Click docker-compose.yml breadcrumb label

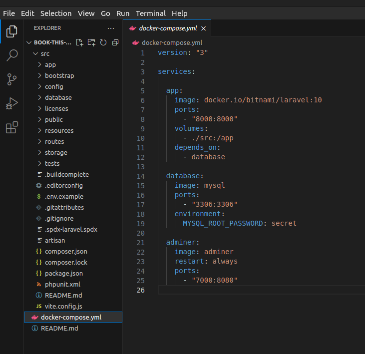tap(172, 43)
